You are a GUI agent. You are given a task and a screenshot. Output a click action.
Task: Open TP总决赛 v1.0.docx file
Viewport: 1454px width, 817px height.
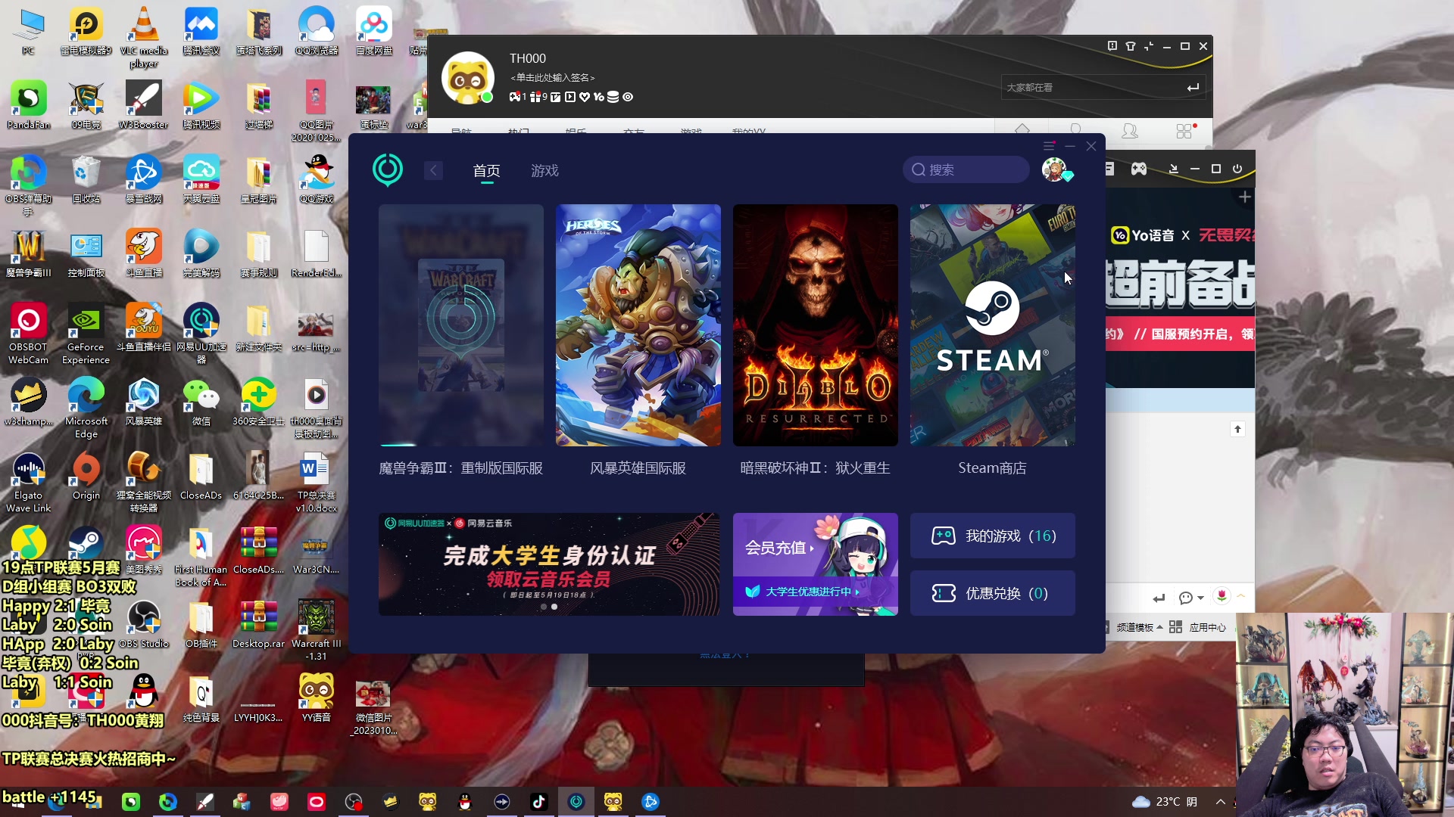pos(316,482)
